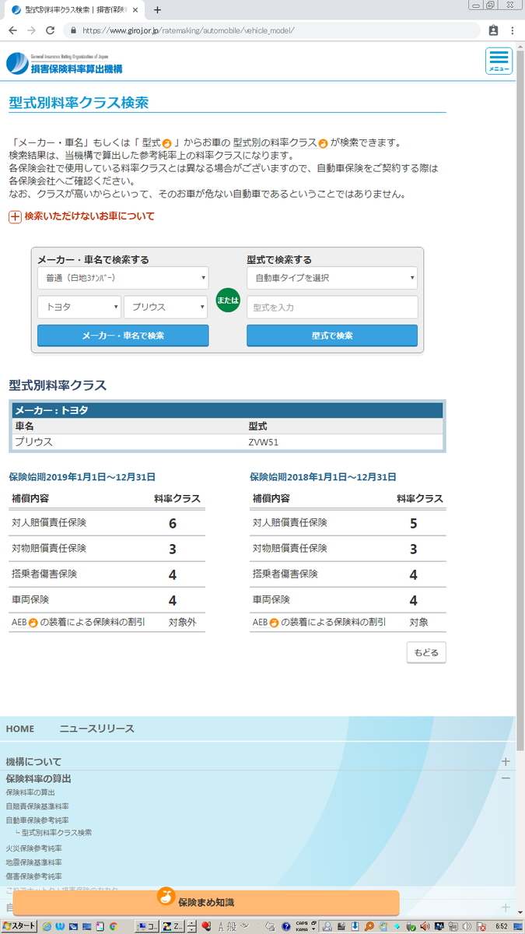Open the 自賠責保険基準料率 link
Image resolution: width=525 pixels, height=934 pixels.
pyautogui.click(x=37, y=806)
